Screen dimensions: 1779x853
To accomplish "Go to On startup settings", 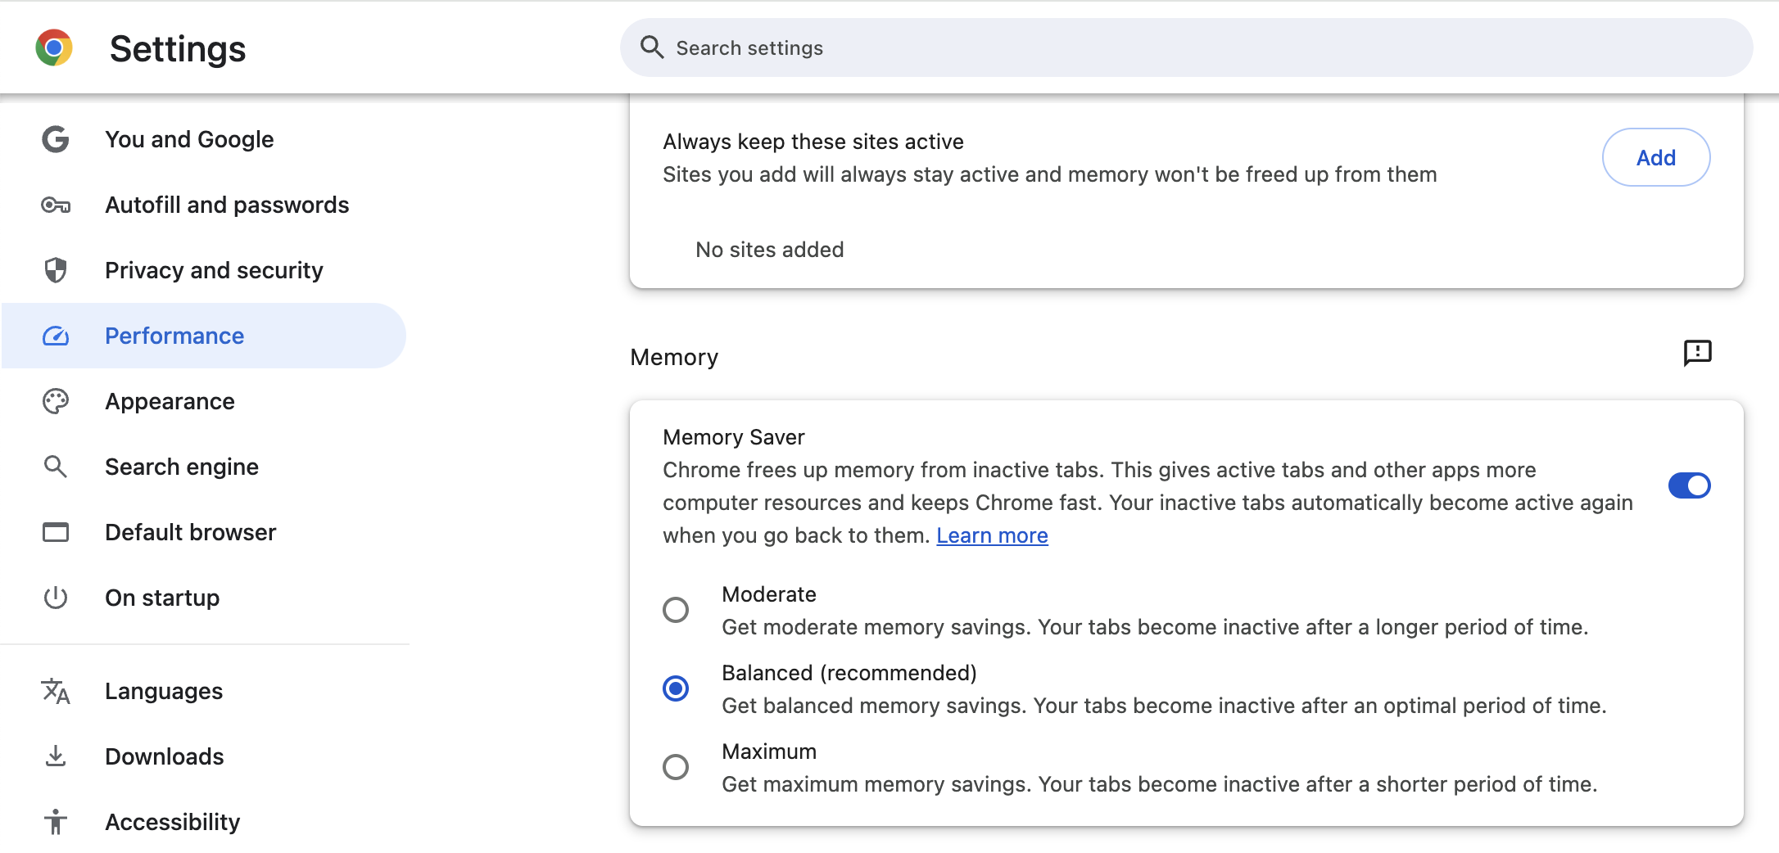I will click(x=204, y=598).
